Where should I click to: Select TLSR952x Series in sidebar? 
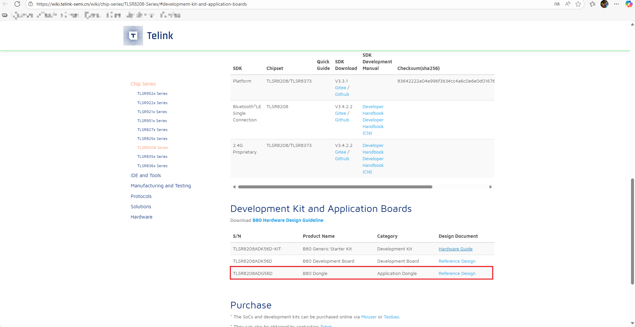[152, 94]
